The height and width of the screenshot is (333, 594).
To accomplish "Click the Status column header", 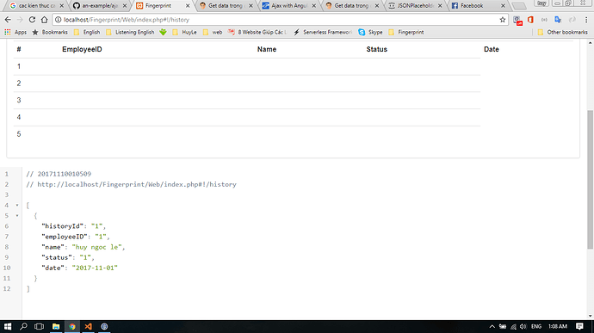I will pos(376,49).
